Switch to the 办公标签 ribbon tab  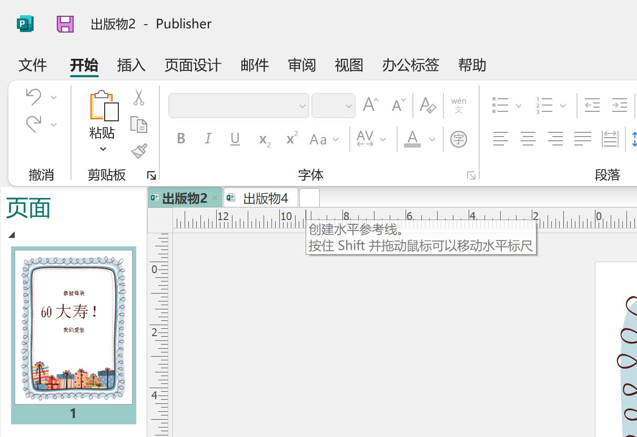(x=411, y=65)
